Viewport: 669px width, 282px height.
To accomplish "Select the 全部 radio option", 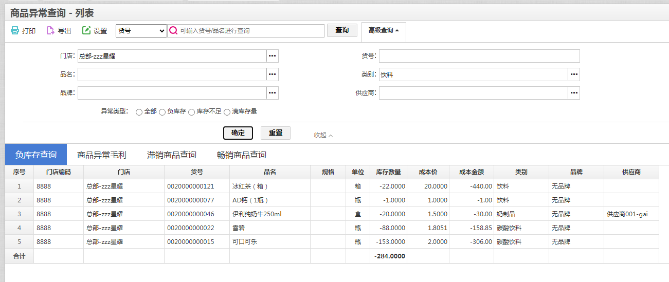I will [139, 112].
